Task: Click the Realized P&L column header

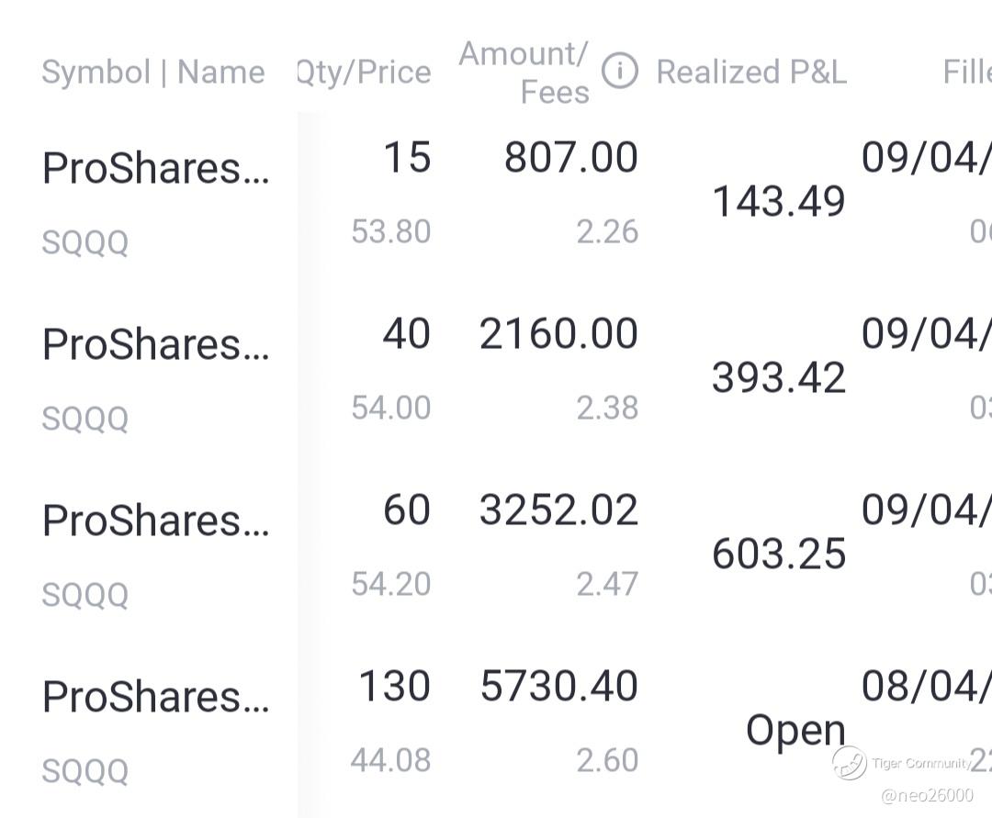Action: pyautogui.click(x=751, y=72)
